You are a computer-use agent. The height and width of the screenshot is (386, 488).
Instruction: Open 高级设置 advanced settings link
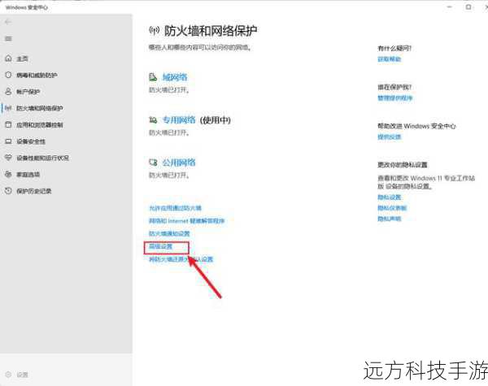pos(160,246)
